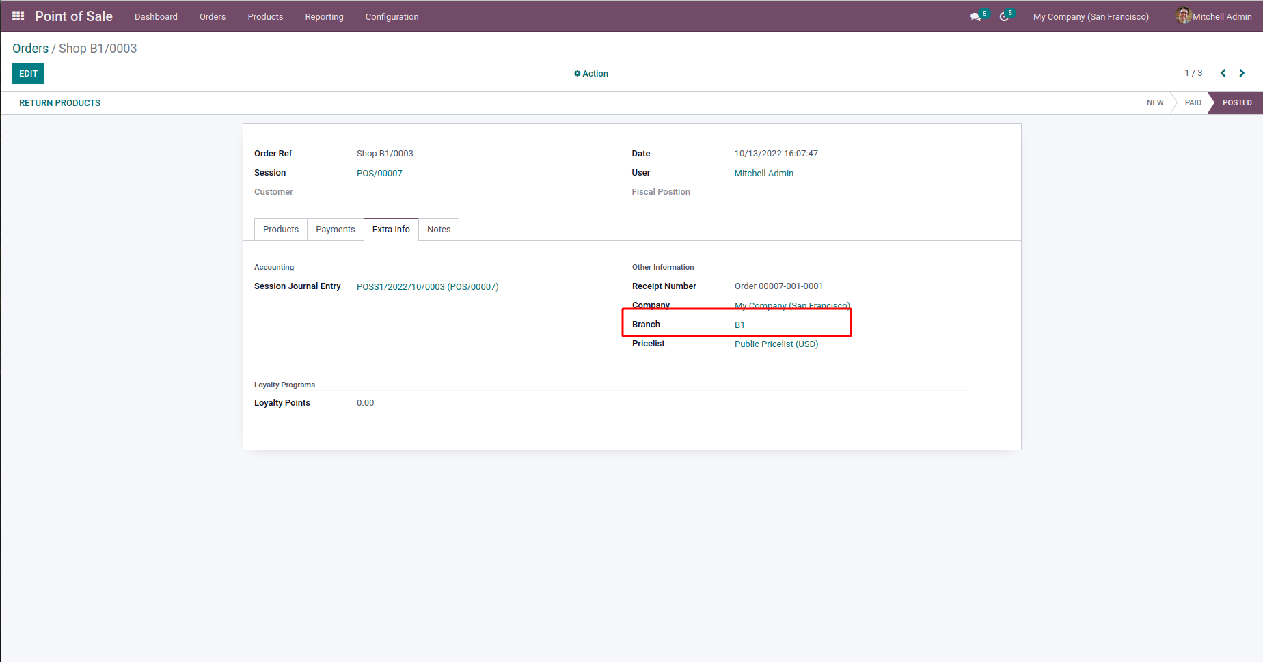The image size is (1263, 662).
Task: Open the Reporting menu
Action: (324, 17)
